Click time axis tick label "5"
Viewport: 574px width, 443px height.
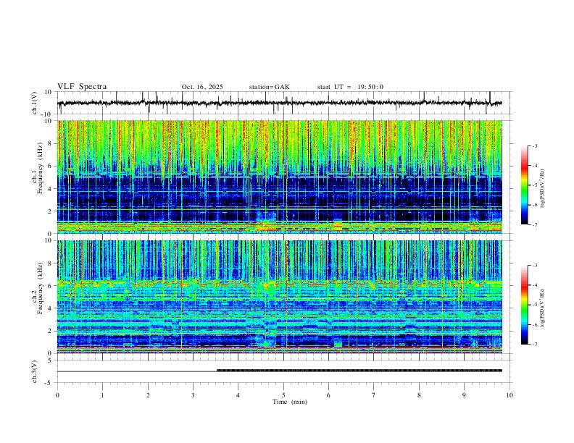(x=283, y=395)
